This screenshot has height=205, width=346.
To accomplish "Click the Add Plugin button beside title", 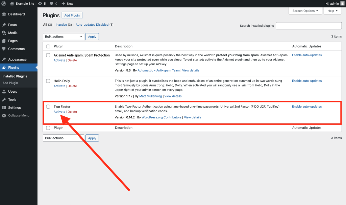I will point(72,16).
